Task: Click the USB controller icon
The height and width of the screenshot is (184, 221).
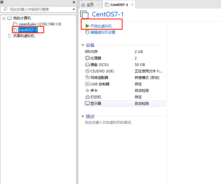Action: tap(88, 84)
